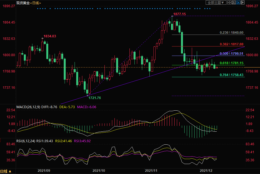Open the 全部主题 dropdown
The width and height of the screenshot is (260, 174).
215,2
